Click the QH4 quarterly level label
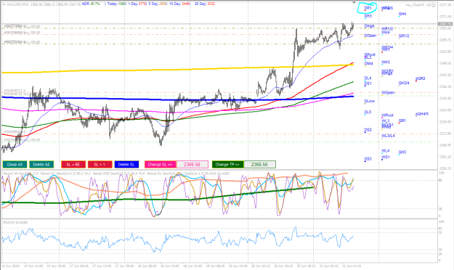 point(402,14)
